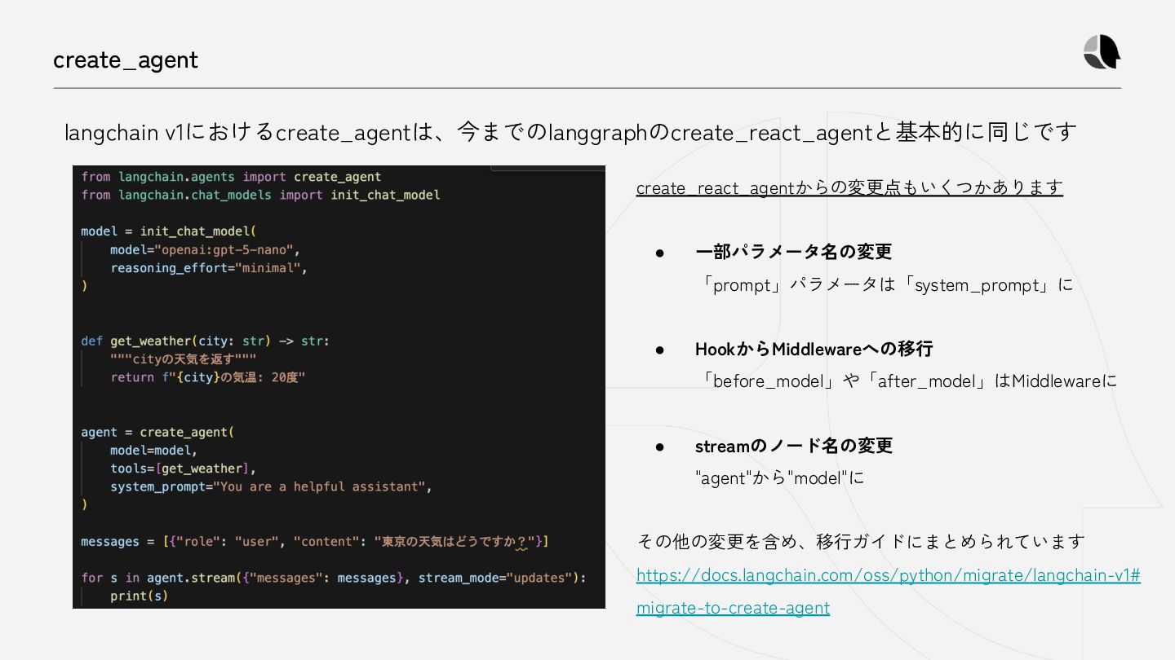The height and width of the screenshot is (660, 1175).
Task: Click the sentence "その他の変更を含め、移行ガイドにまとめられています"
Action: (861, 541)
